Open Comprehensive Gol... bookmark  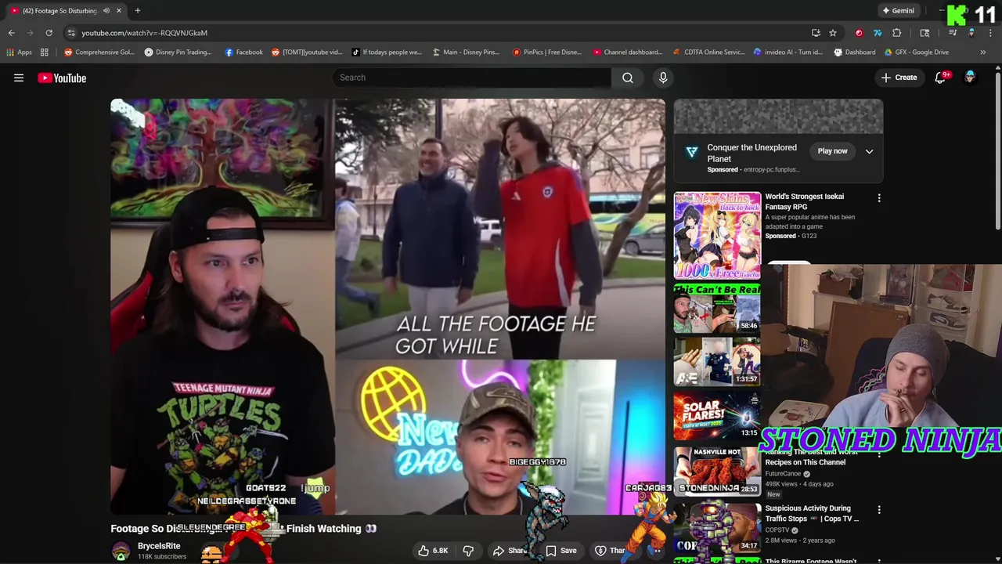coord(99,52)
